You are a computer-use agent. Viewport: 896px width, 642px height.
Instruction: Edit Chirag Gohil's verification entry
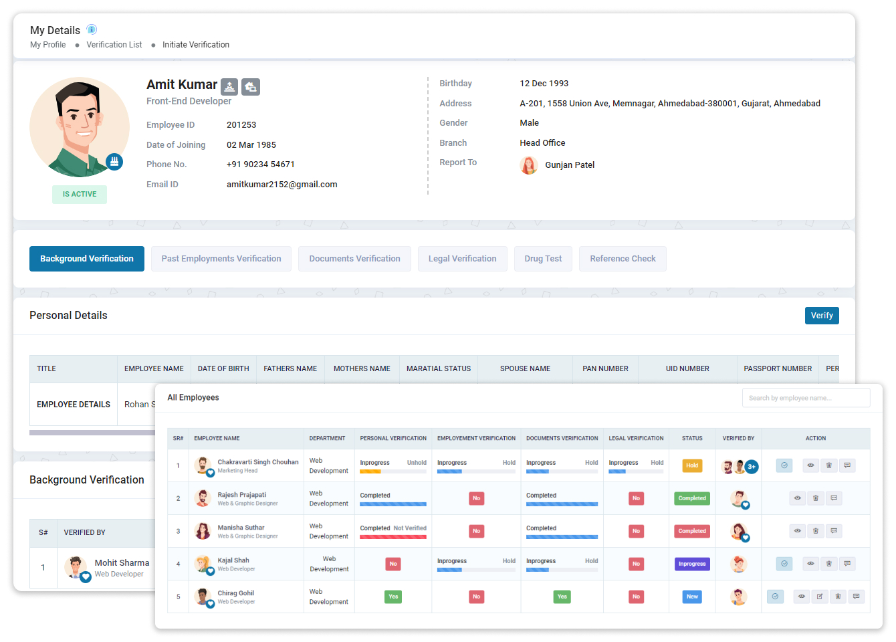820,596
